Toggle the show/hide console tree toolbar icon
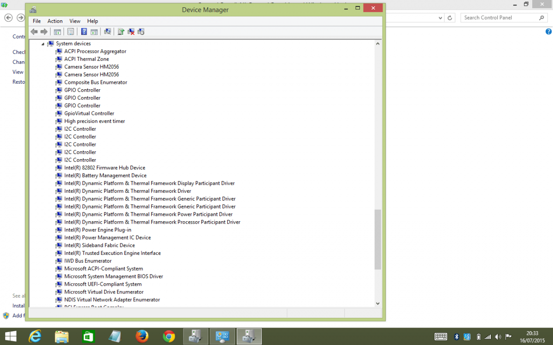Viewport: 553px width, 345px height. (x=57, y=32)
